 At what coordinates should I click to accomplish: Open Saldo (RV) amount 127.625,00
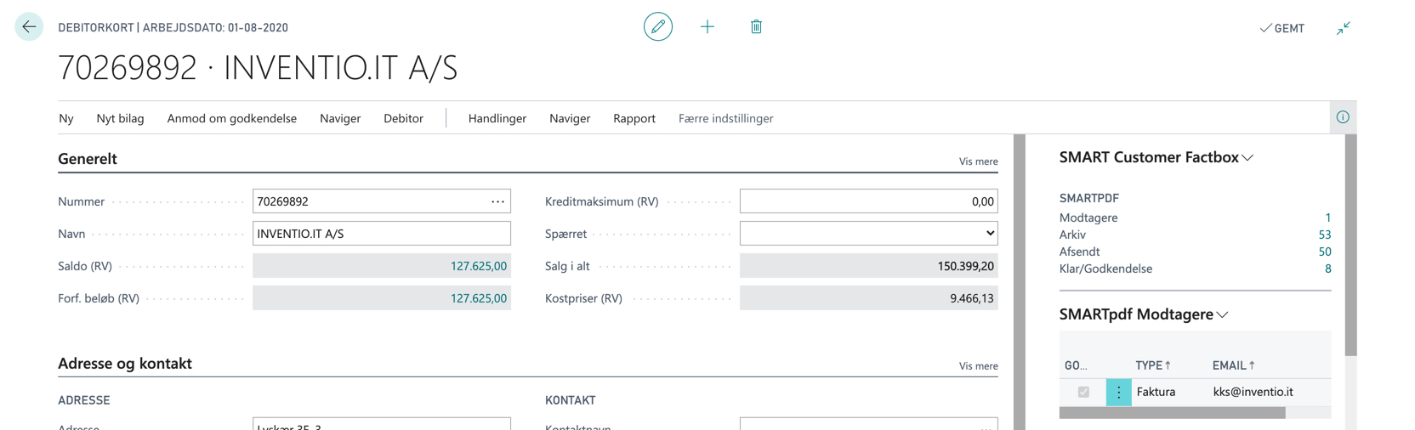tap(479, 266)
